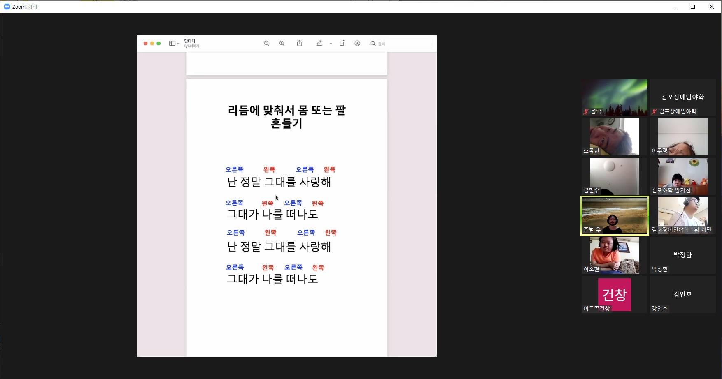
Task: Expand the sidebar view options chevron
Action: (x=178, y=44)
